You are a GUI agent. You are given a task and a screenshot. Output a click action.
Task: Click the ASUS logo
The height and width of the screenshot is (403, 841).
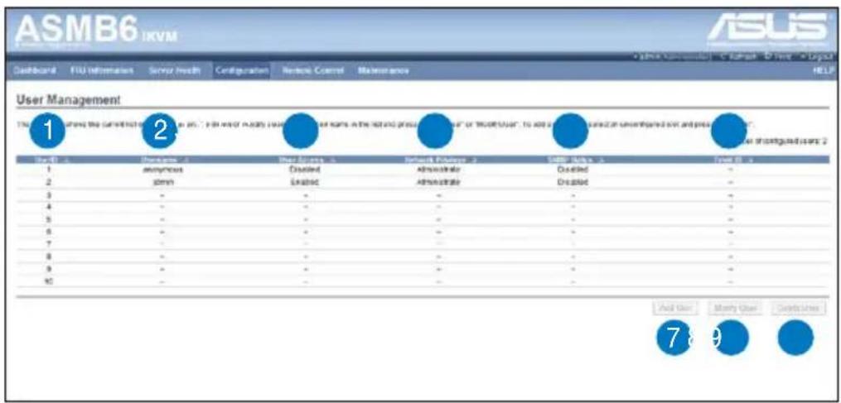768,30
